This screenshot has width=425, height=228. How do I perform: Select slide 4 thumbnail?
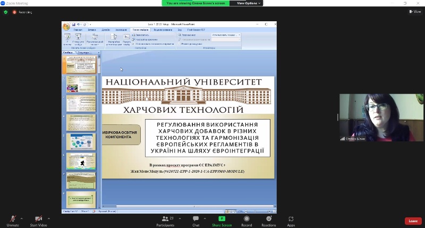(x=81, y=123)
